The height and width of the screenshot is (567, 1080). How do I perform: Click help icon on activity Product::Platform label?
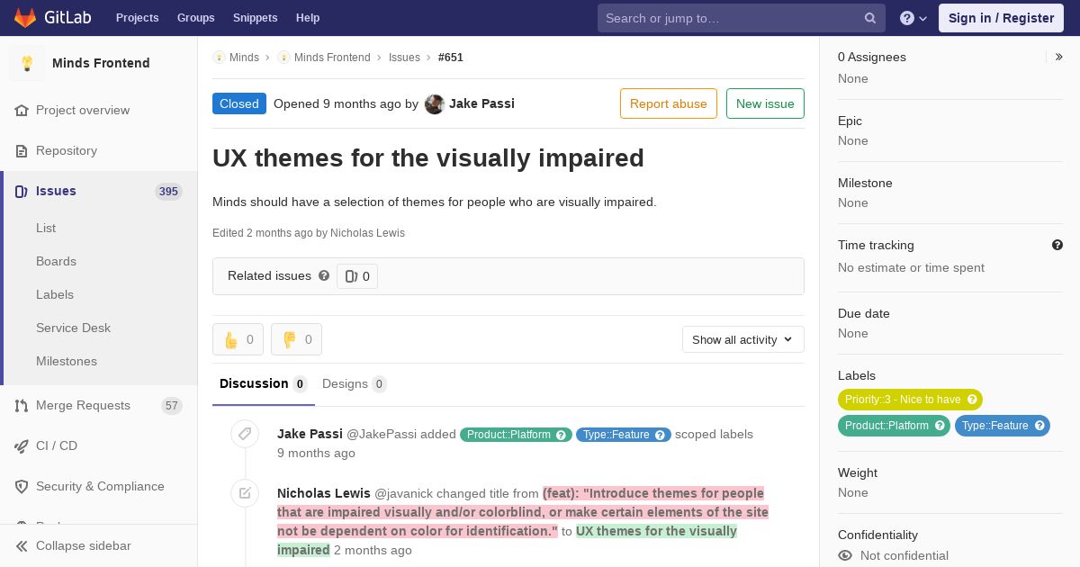coord(562,435)
